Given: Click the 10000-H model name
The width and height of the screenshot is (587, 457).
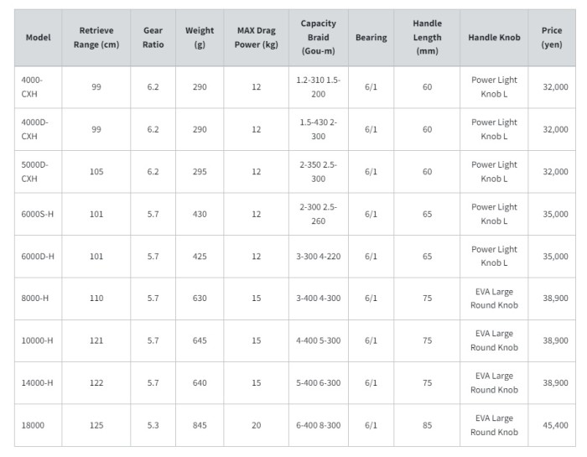Looking at the screenshot, I should (37, 340).
